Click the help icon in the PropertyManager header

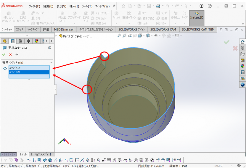pos(50,48)
